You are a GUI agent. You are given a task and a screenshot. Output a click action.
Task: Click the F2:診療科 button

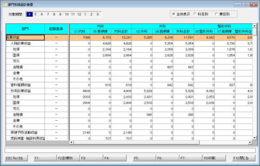pyautogui.click(x=68, y=158)
